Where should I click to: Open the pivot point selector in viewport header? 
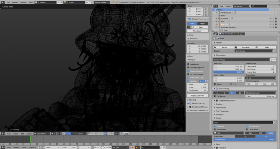point(59,134)
